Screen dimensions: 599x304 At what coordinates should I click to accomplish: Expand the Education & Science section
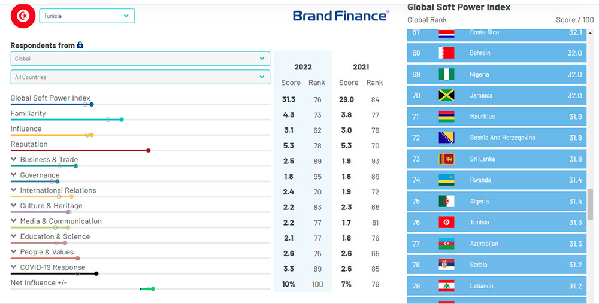tap(14, 236)
